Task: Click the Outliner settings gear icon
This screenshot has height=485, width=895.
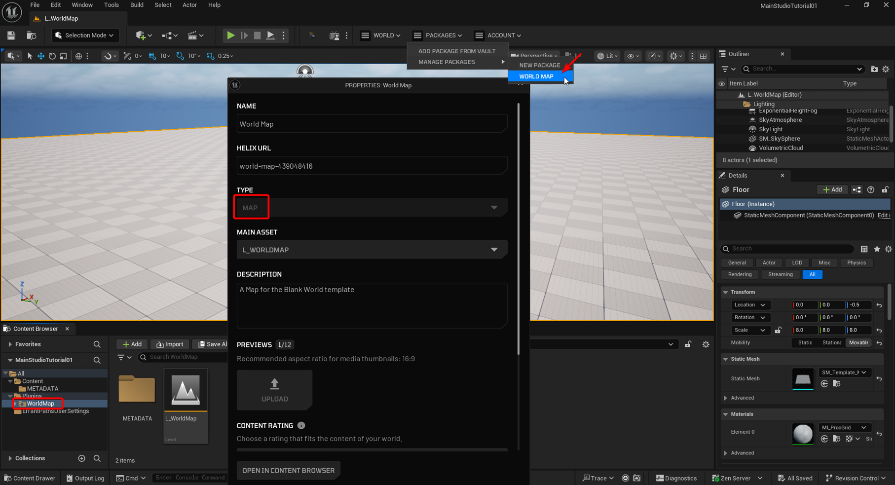Action: [886, 69]
